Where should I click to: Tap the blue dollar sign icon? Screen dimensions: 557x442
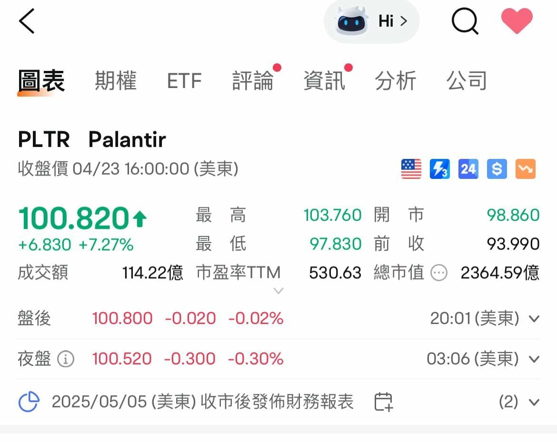click(x=497, y=169)
